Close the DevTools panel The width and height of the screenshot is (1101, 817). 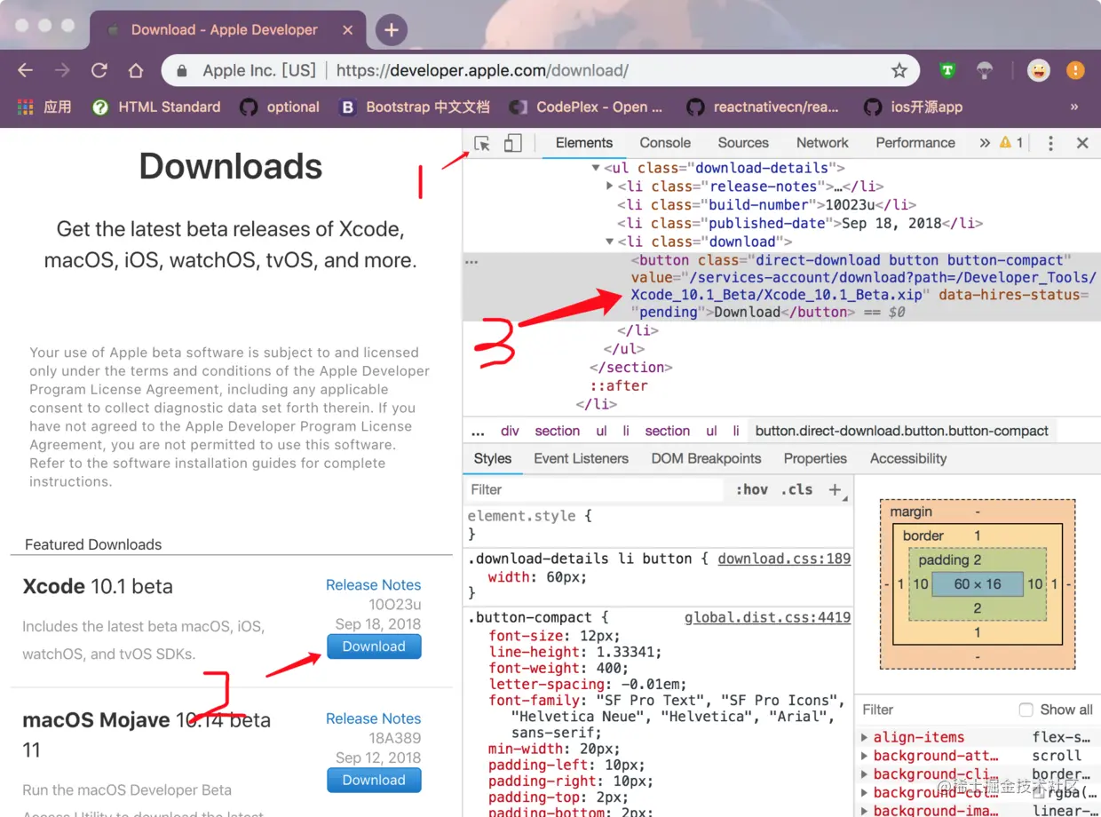point(1082,143)
